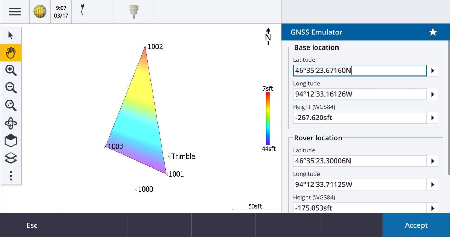Viewport: 450px width, 237px height.
Task: Toggle the favorite star on GNSS Emulator
Action: pyautogui.click(x=433, y=32)
